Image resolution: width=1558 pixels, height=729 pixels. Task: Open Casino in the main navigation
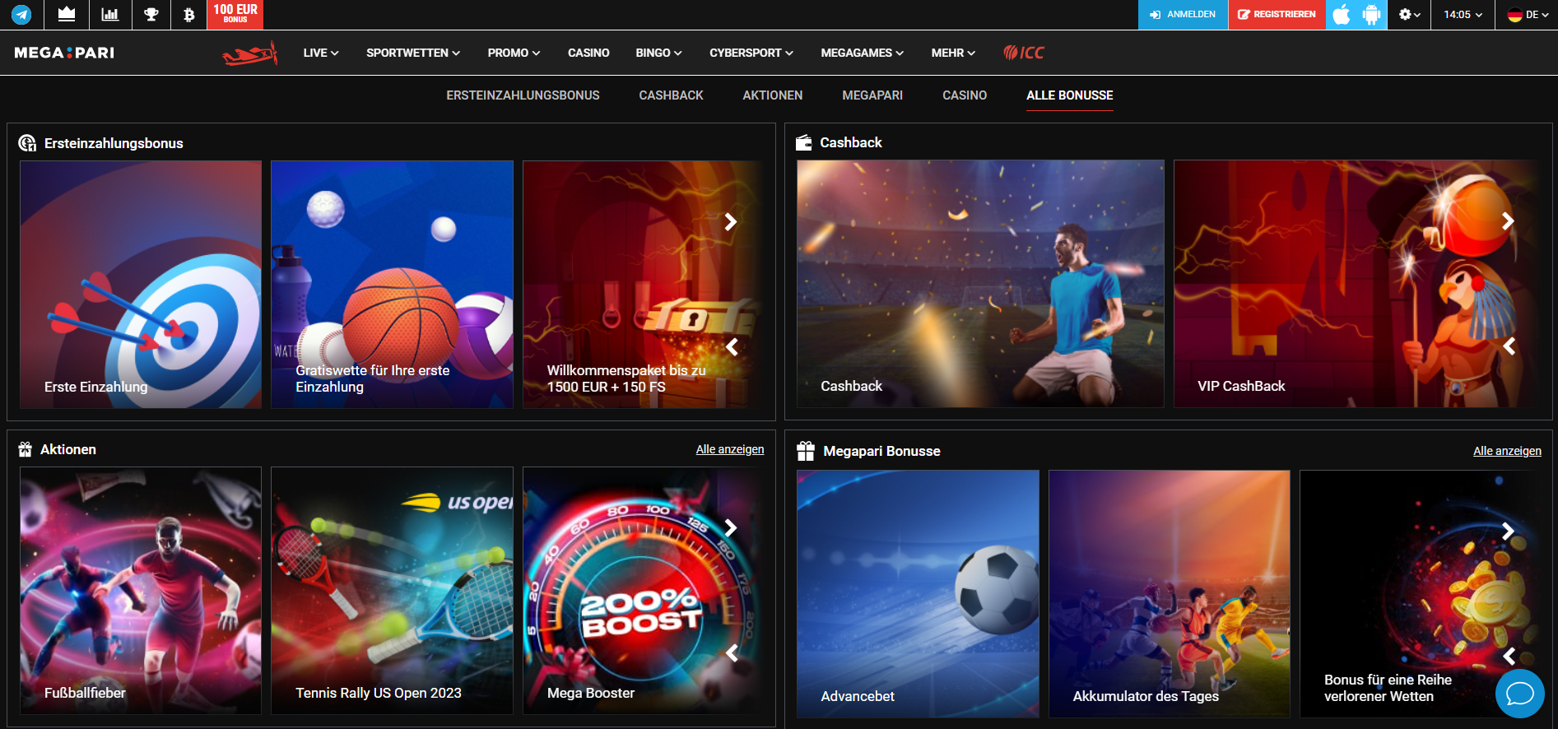[588, 53]
